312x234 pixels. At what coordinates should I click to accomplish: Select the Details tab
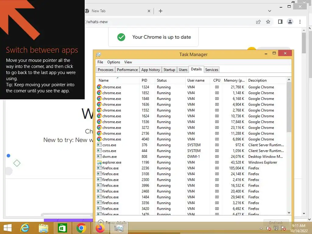pyautogui.click(x=197, y=69)
